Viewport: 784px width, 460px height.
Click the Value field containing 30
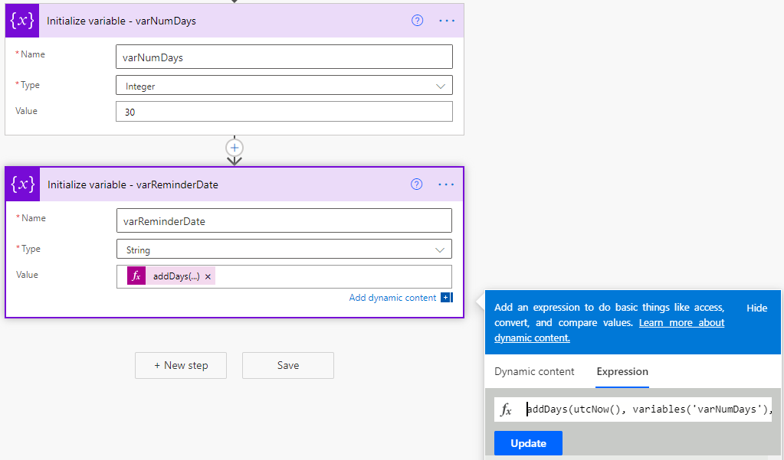(x=284, y=111)
